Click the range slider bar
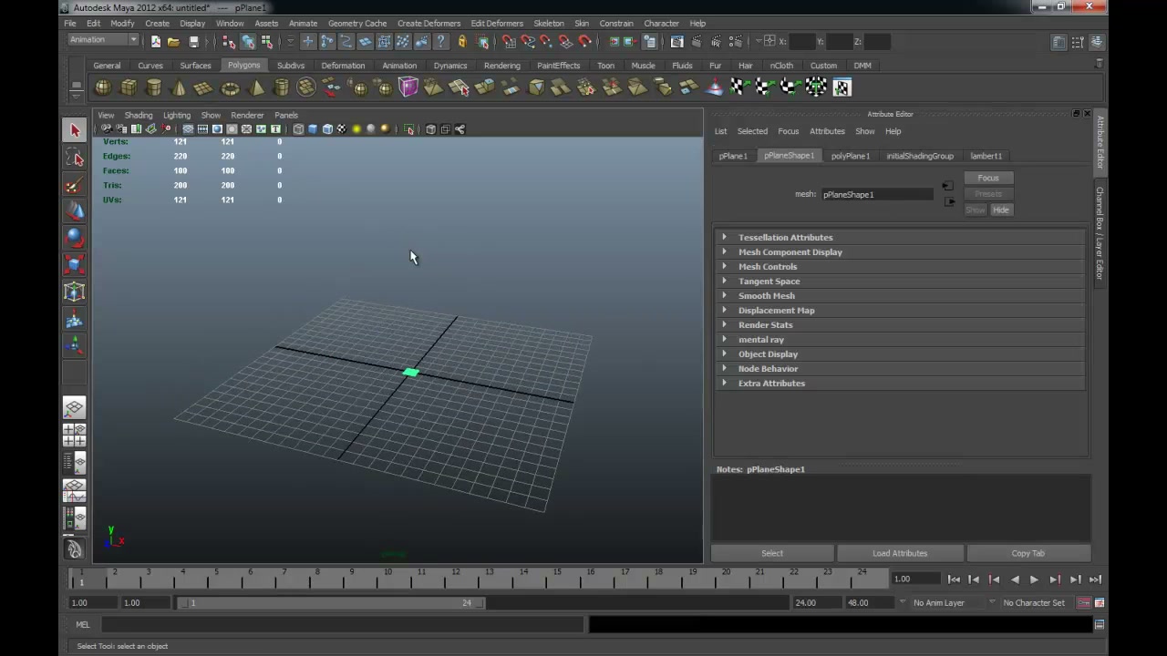This screenshot has width=1167, height=656. [332, 602]
